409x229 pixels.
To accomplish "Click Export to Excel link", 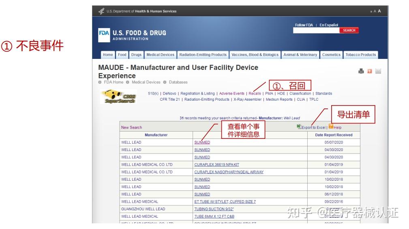I will (313, 127).
